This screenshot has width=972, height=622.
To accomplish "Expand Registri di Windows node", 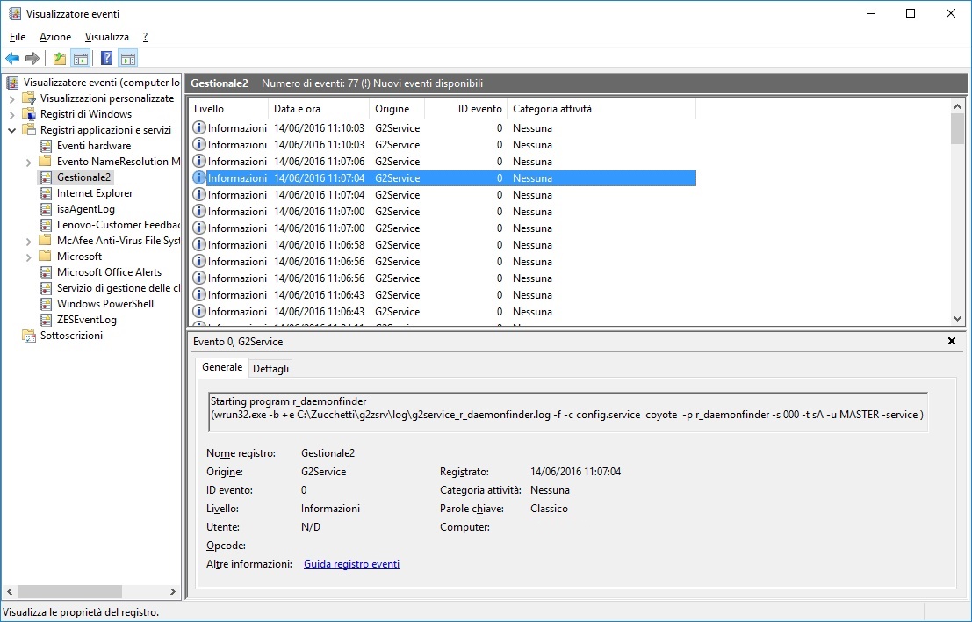I will tap(11, 114).
